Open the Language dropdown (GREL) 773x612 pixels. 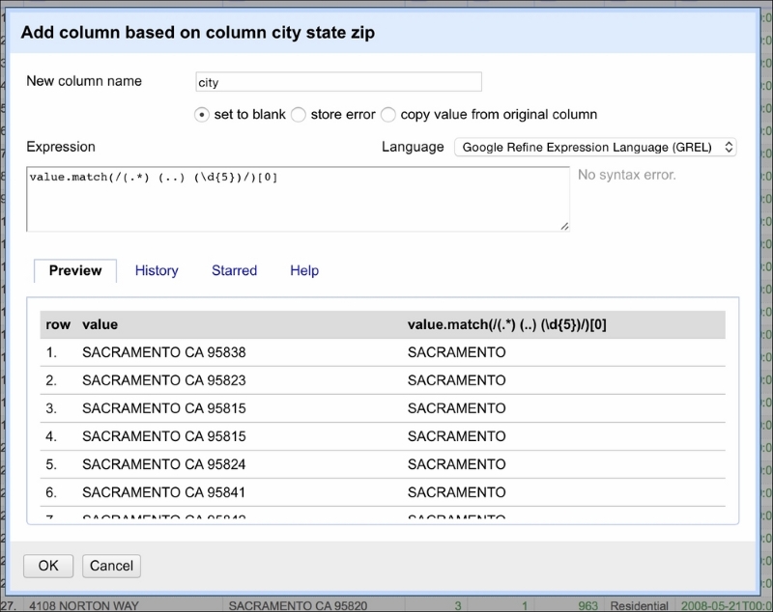[x=595, y=148]
